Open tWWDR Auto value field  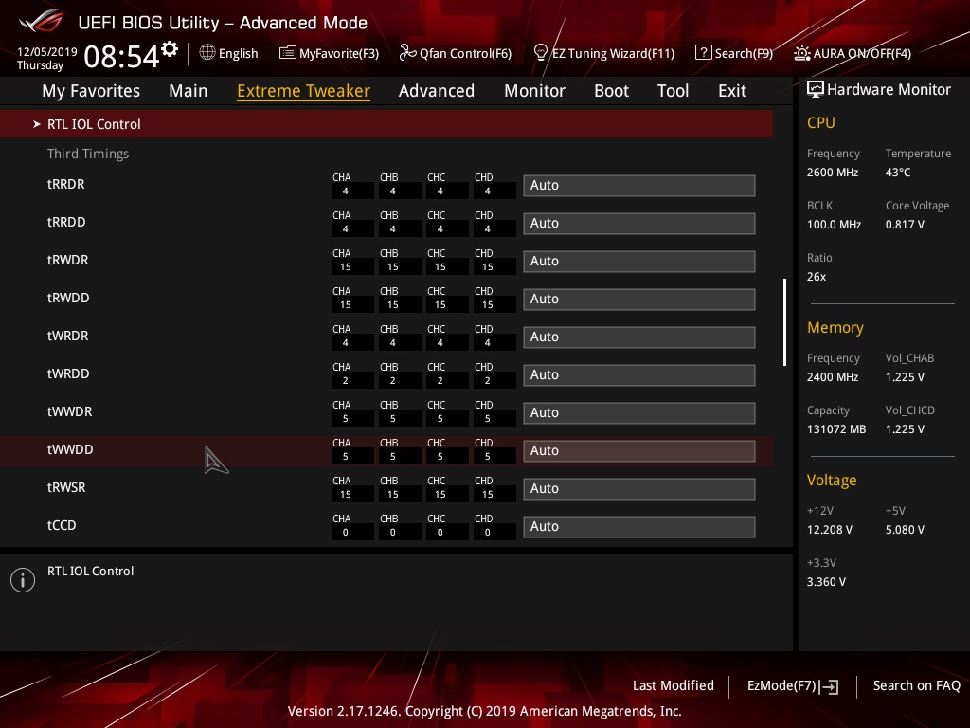tap(639, 413)
